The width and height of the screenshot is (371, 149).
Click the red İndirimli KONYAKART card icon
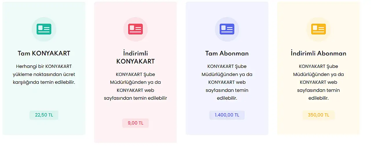135,29
